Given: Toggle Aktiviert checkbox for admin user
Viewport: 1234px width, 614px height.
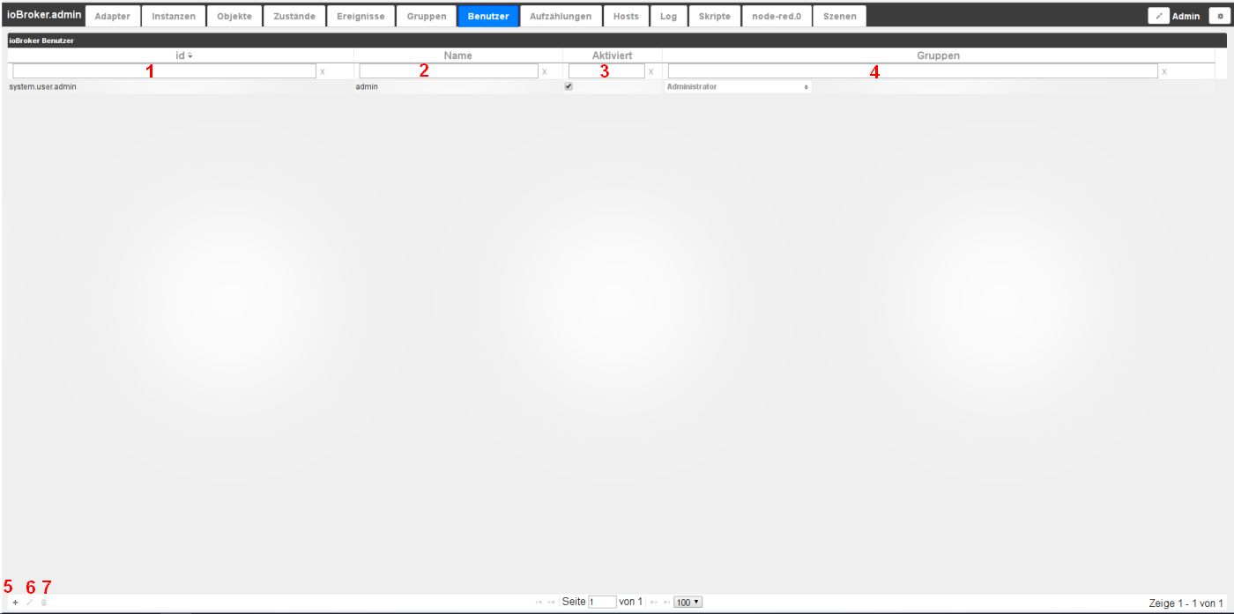Looking at the screenshot, I should (x=569, y=86).
